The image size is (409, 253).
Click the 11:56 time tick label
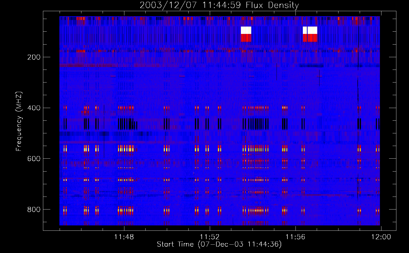coord(295,237)
